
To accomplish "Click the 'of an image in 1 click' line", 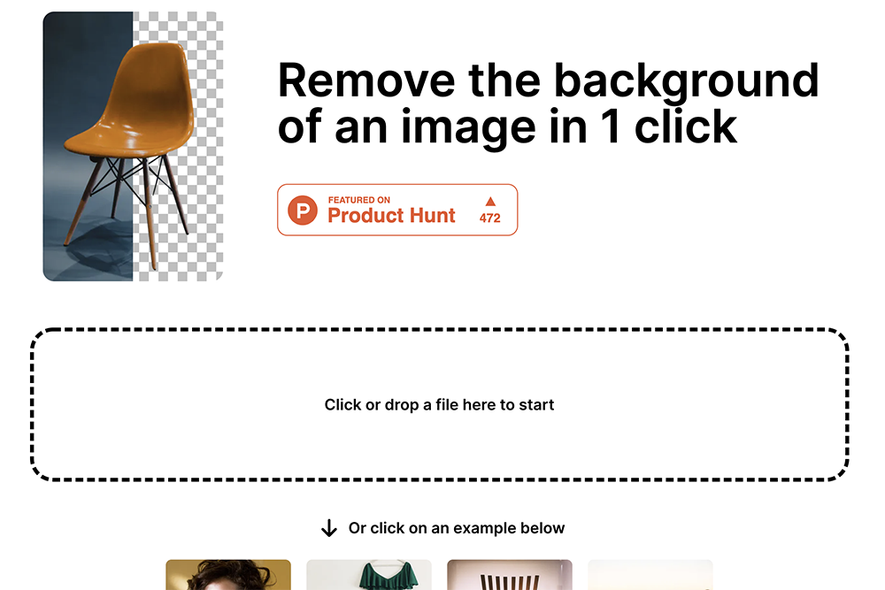I will (x=507, y=127).
